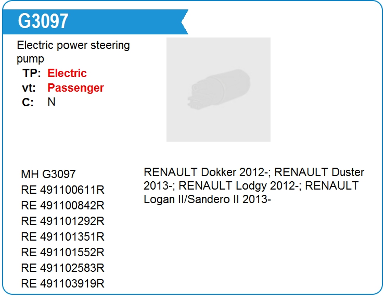Viewport: 385px width, 300px height.
Task: Select reference RE 491101552R
Action: [x=63, y=252]
